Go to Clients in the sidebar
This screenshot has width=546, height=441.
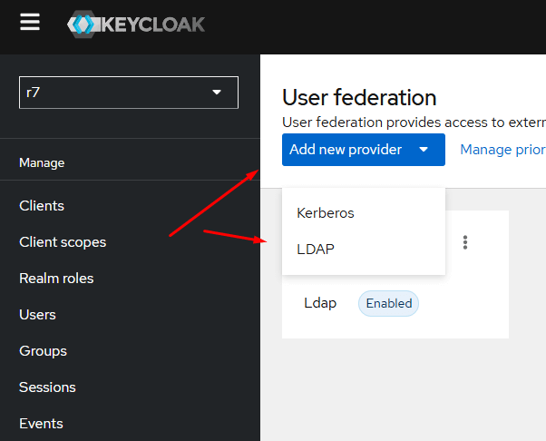[42, 206]
